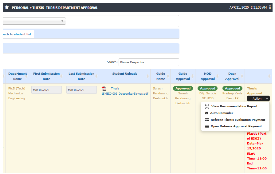Image resolution: width=275 pixels, height=174 pixels.
Task: Click the expand icon for View Recommendation Report
Action: tap(207, 106)
